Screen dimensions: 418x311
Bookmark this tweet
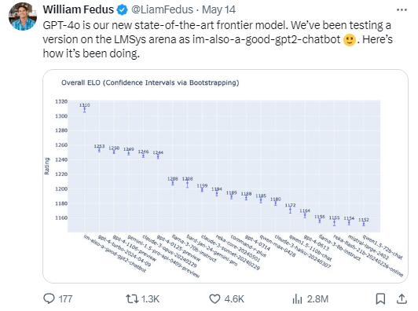coord(380,298)
